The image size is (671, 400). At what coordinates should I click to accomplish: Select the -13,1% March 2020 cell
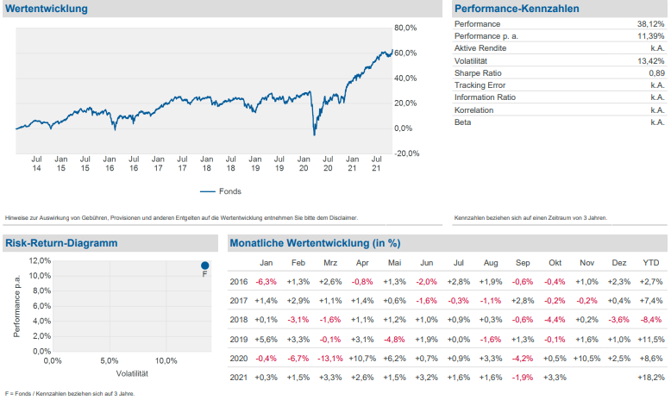[329, 357]
